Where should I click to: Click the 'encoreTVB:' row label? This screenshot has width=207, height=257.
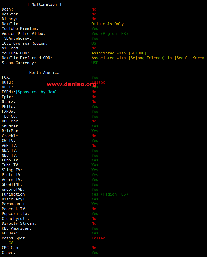pyautogui.click(x=13, y=189)
